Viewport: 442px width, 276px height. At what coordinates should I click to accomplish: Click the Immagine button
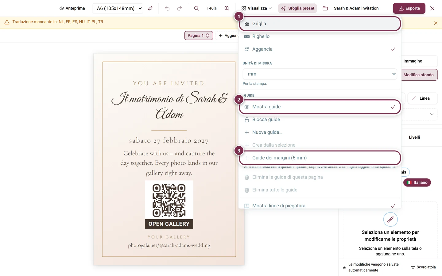coord(419,61)
